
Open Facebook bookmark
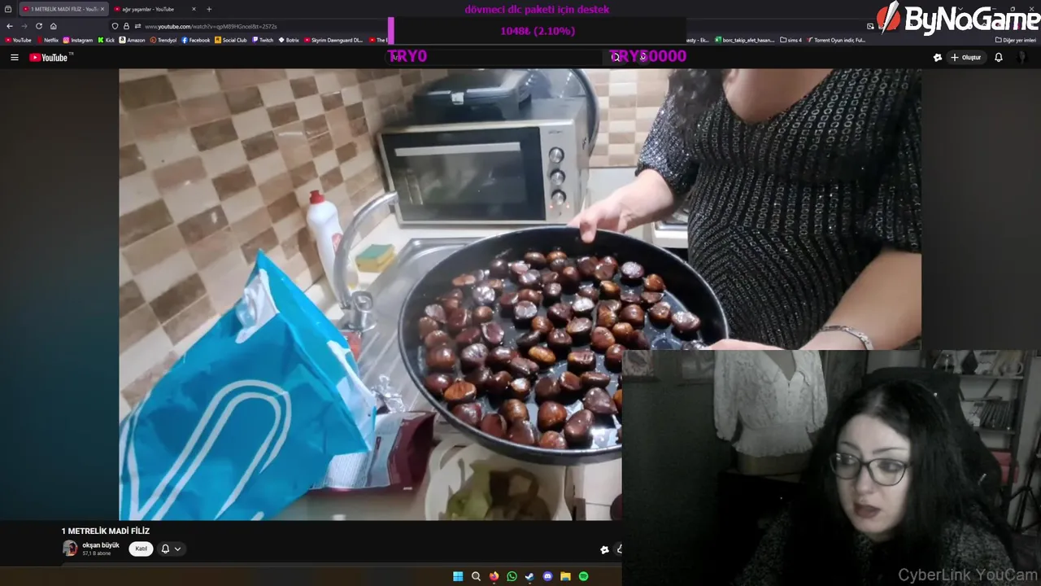196,40
